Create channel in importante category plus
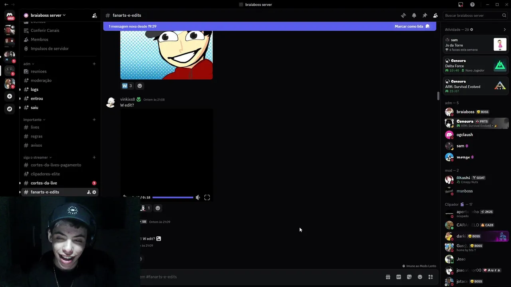Screen dimensions: 511x287 [94, 120]
